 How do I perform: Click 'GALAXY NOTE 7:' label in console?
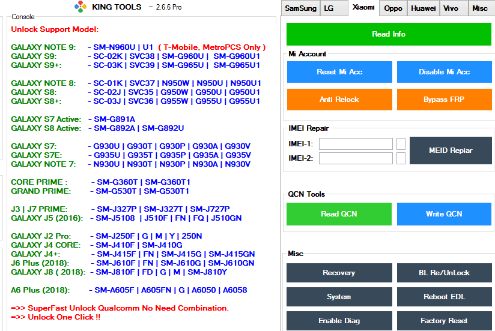click(43, 164)
